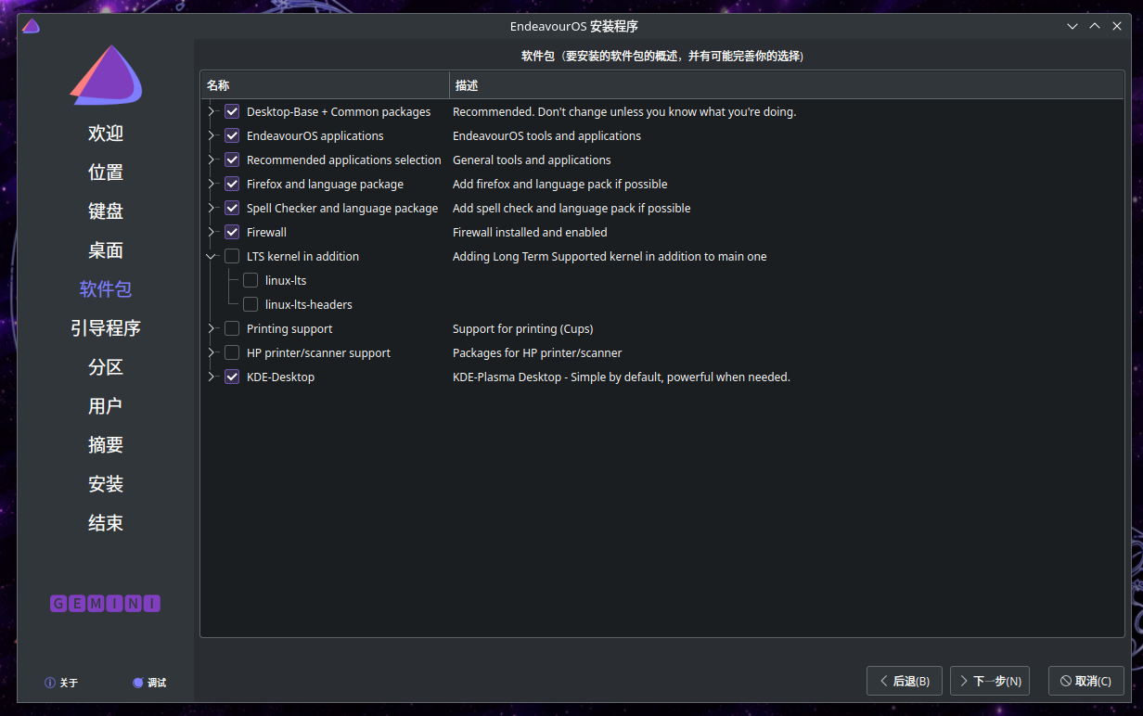This screenshot has width=1143, height=716.
Task: Select the 位置 step in sidebar
Action: point(106,173)
